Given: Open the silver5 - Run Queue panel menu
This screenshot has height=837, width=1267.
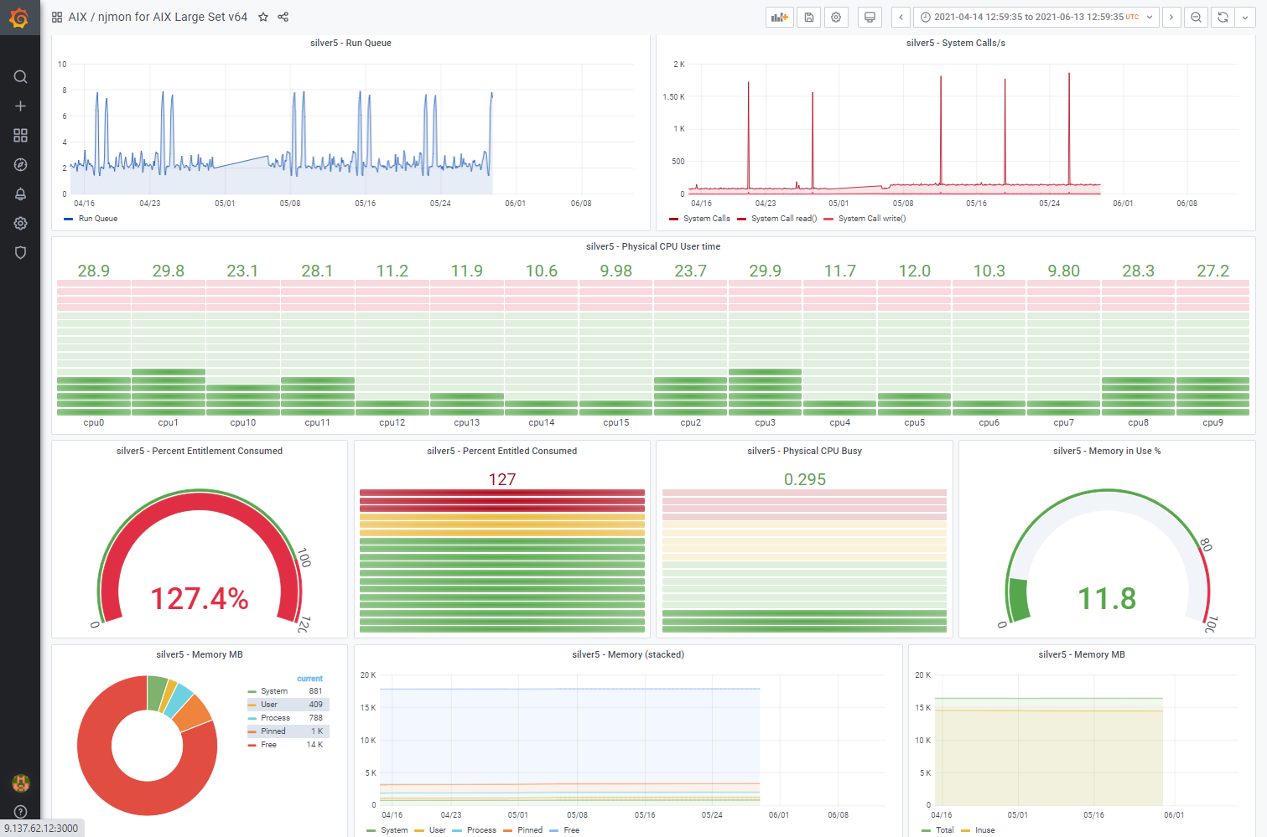Looking at the screenshot, I should click(351, 43).
